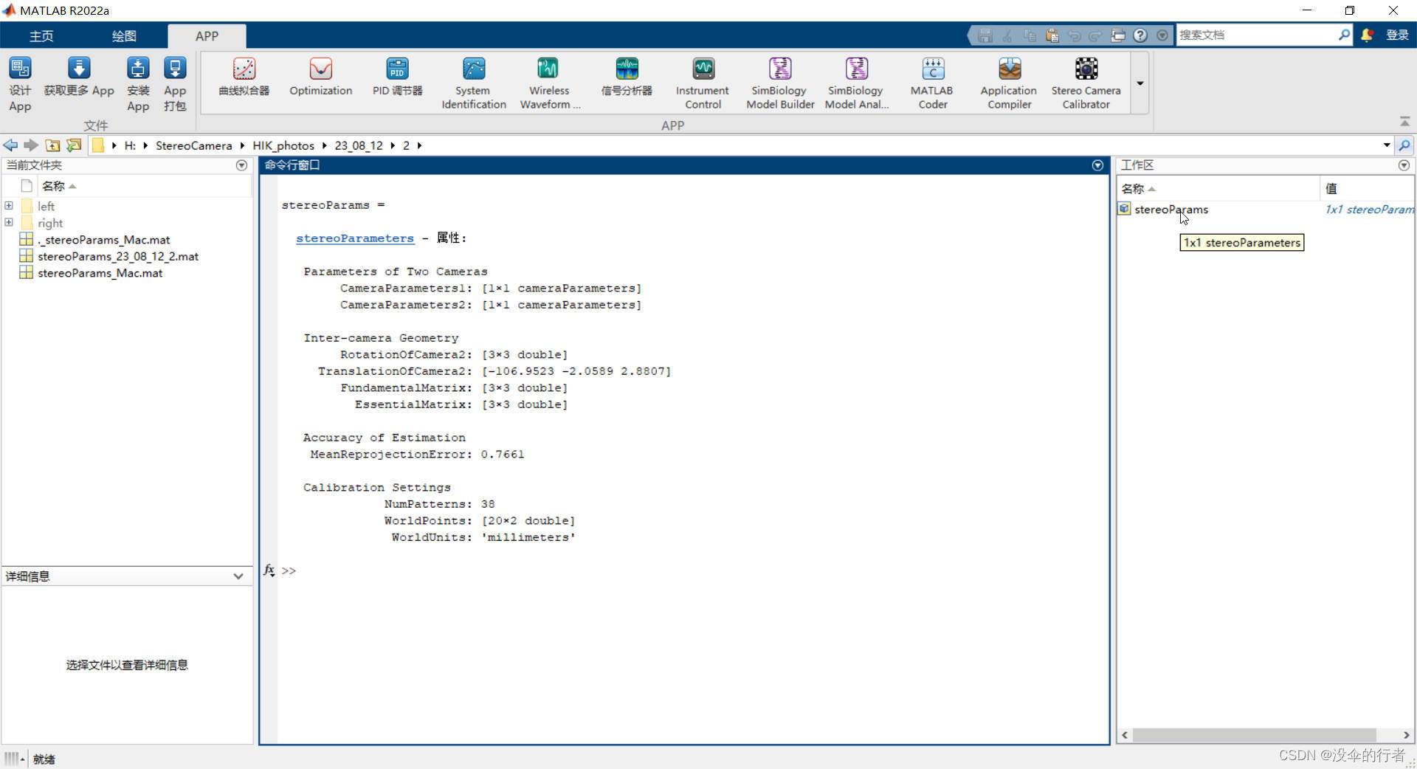This screenshot has width=1417, height=769.
Task: Open the Workspace panel actions menu
Action: [x=1404, y=165]
